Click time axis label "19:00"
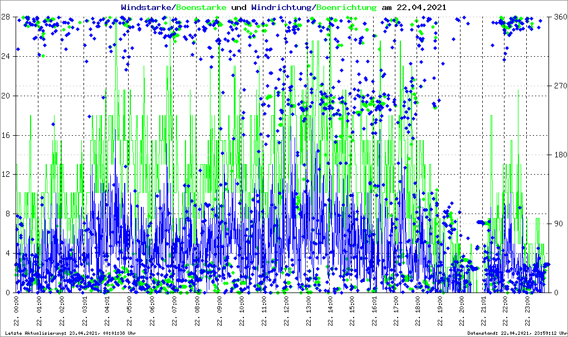This screenshot has width=568, height=337. [x=440, y=304]
